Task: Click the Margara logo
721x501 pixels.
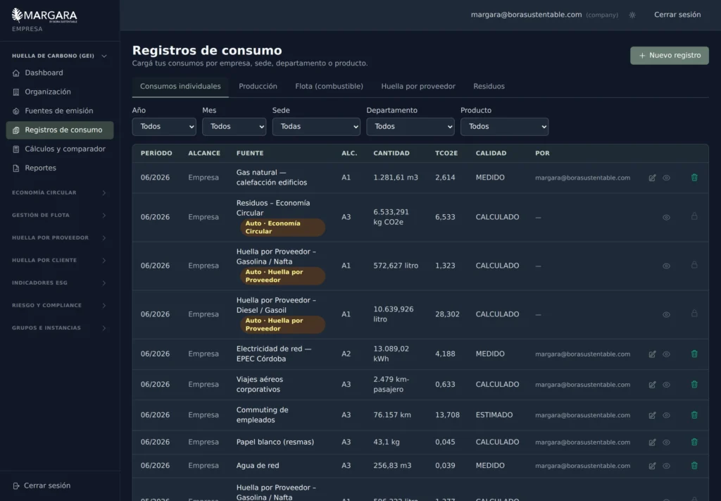Action: coord(44,16)
